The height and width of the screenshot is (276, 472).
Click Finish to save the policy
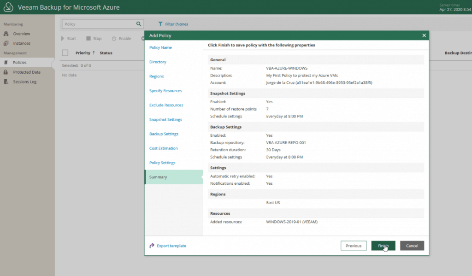point(383,246)
